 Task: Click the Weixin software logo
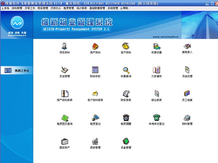17,23
